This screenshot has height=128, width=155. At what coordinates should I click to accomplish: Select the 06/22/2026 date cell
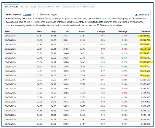pyautogui.click(x=10, y=75)
